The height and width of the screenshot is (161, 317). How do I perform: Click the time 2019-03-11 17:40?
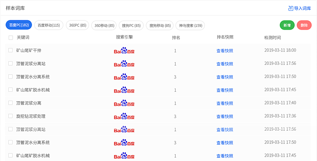(280, 103)
